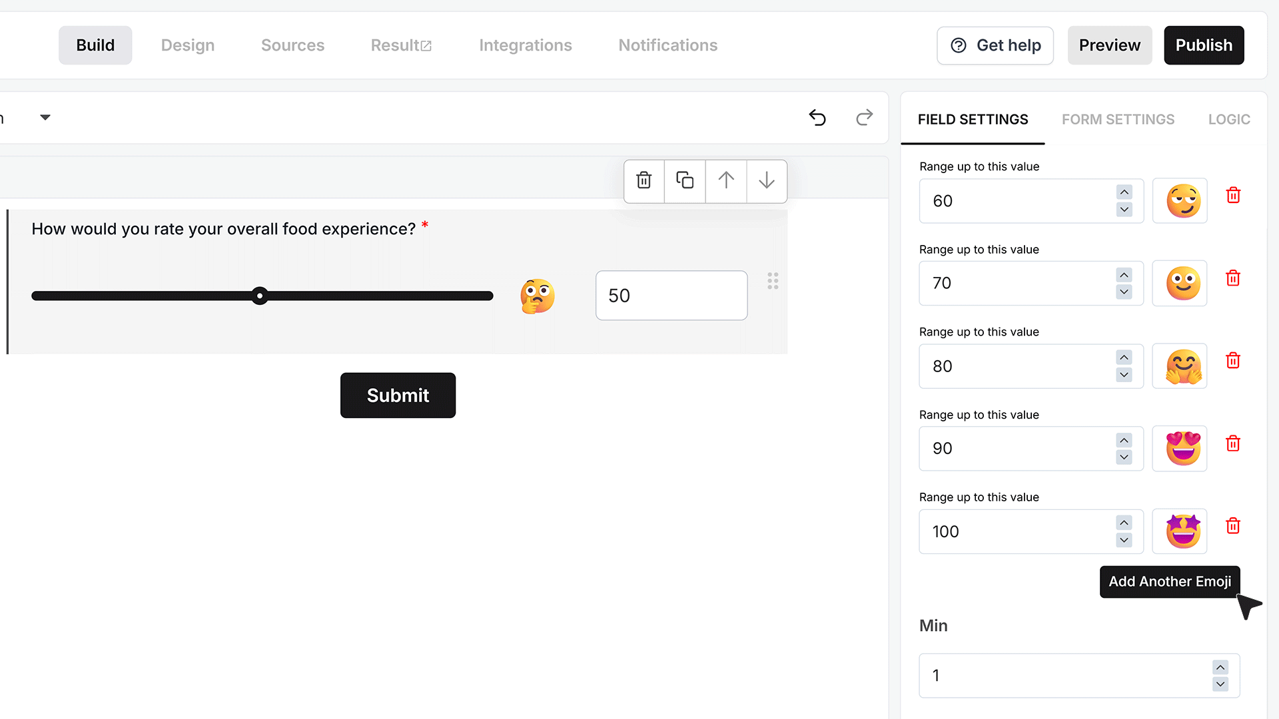The width and height of the screenshot is (1279, 719).
Task: Expand the dropdown arrow in the top bar
Action: point(45,118)
